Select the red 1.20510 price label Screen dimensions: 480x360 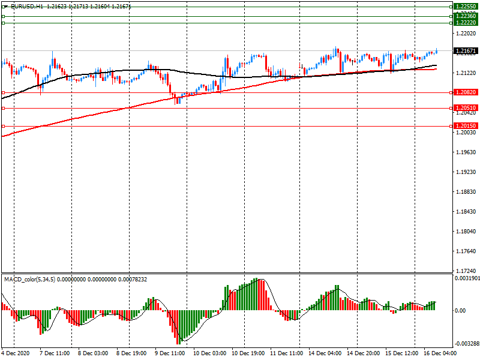click(465, 108)
